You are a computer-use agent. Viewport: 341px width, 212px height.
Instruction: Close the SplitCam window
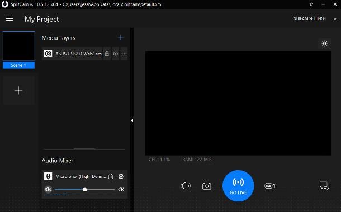pos(335,4)
